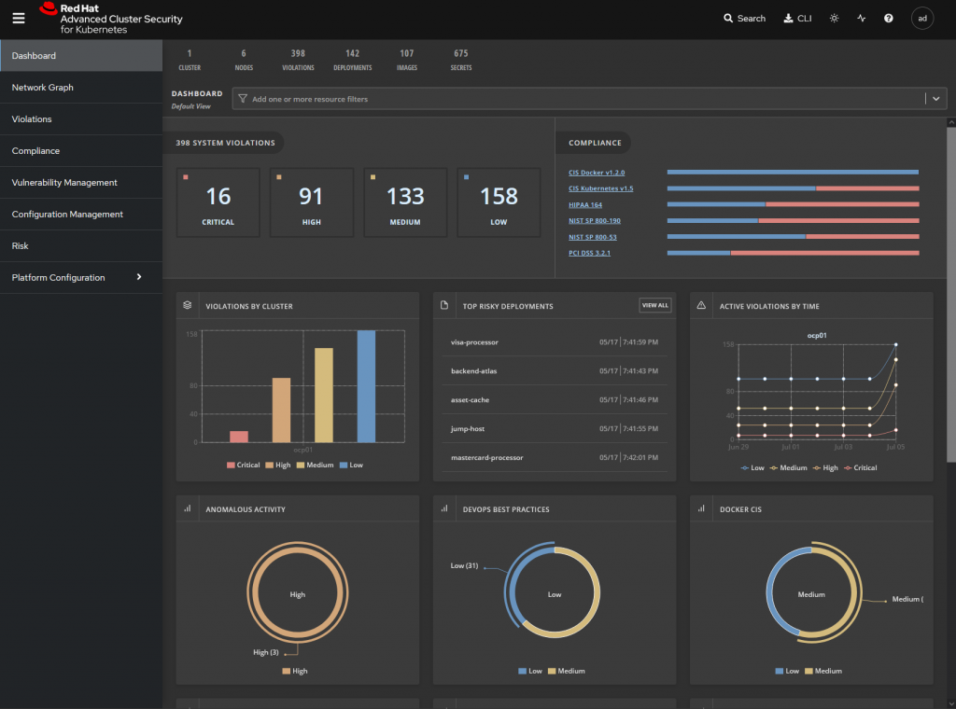Open the visa-processor deployment row
Viewport: 956px width, 709px height.
click(555, 342)
